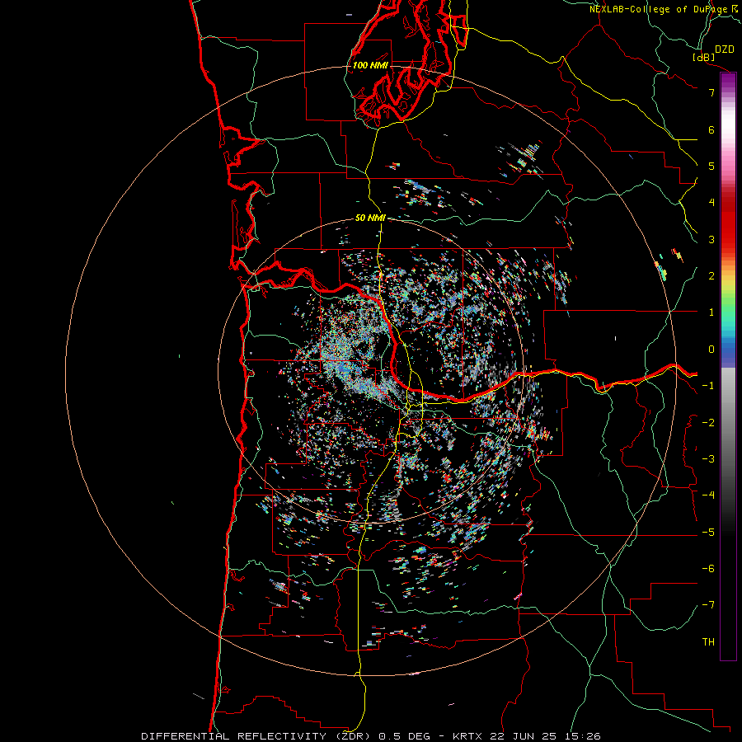Select the "7" tick label on the scale
The height and width of the screenshot is (742, 742).
[711, 92]
